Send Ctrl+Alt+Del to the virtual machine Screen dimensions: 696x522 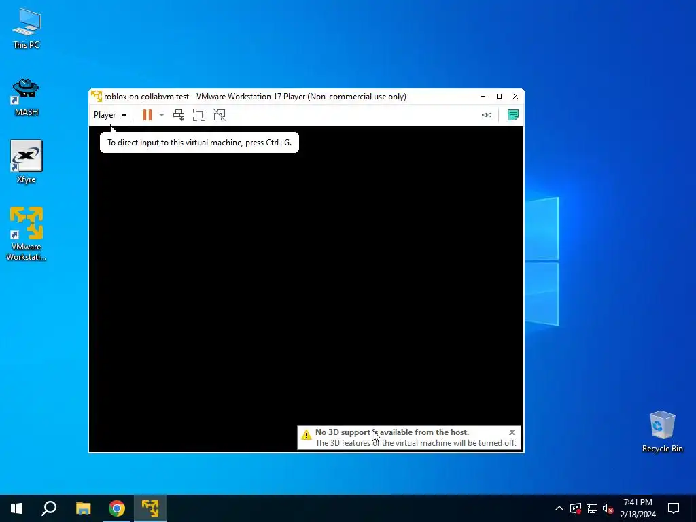pos(179,115)
